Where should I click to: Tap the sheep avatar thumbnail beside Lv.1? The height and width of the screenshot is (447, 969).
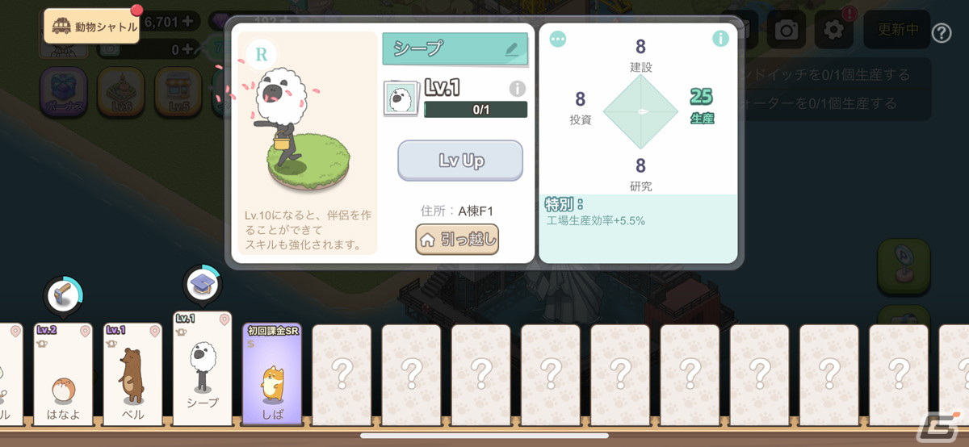tap(401, 98)
